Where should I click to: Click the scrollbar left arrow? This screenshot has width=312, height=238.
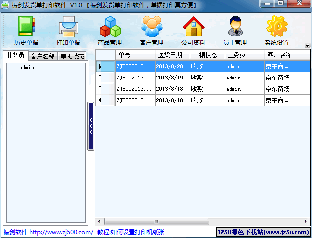(x=99, y=221)
